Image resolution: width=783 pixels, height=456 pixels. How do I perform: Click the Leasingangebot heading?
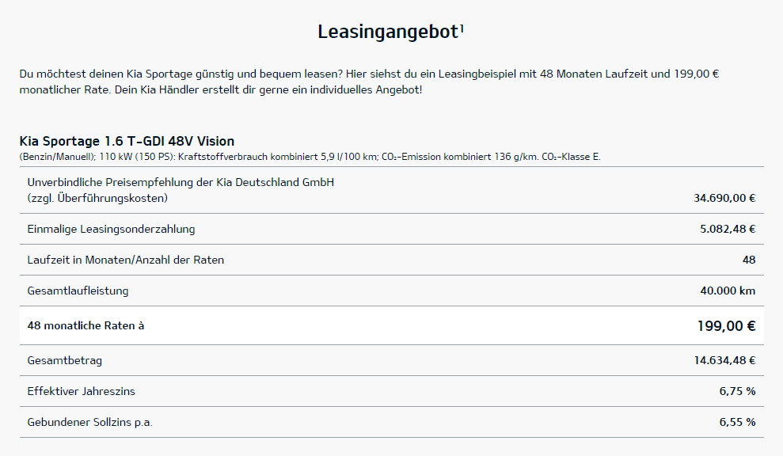(388, 32)
